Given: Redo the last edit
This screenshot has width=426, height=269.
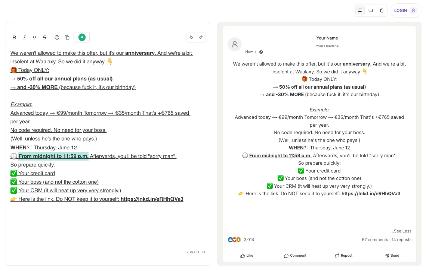Looking at the screenshot, I should coord(201,37).
